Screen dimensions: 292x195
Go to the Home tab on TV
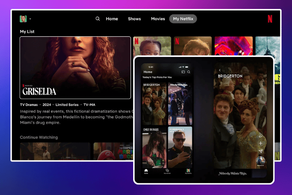pos(112,19)
